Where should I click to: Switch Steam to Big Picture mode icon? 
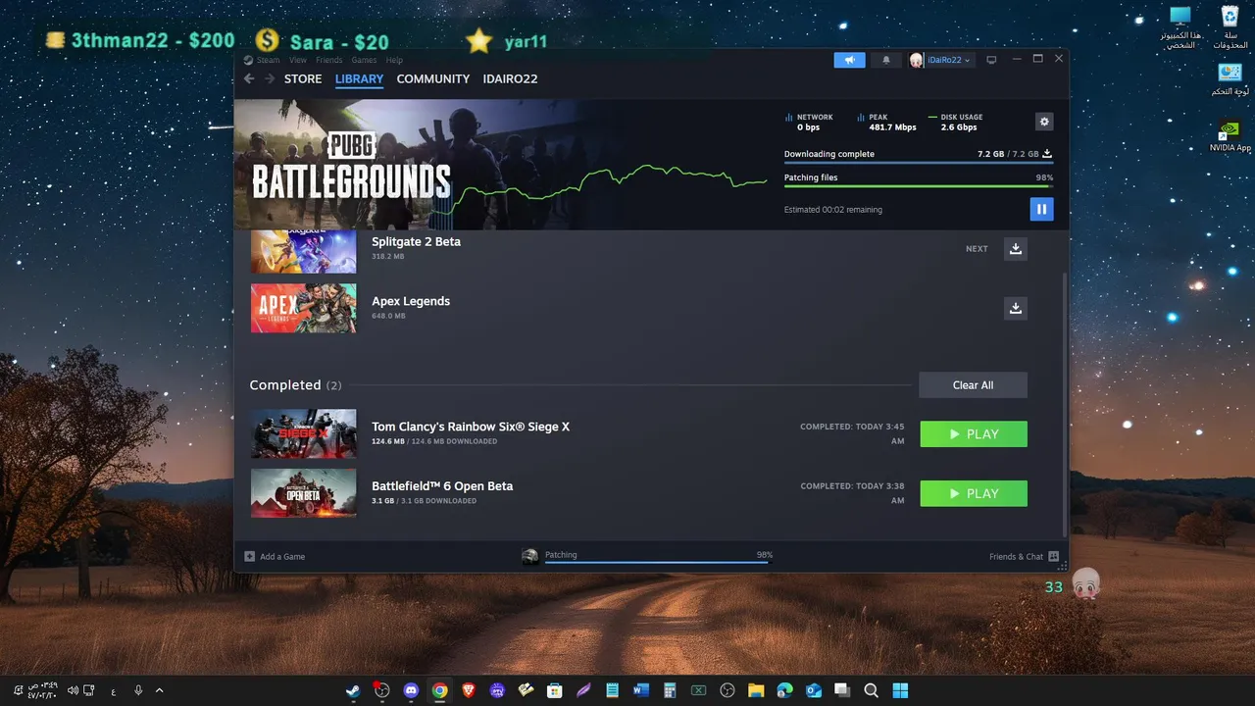[991, 60]
